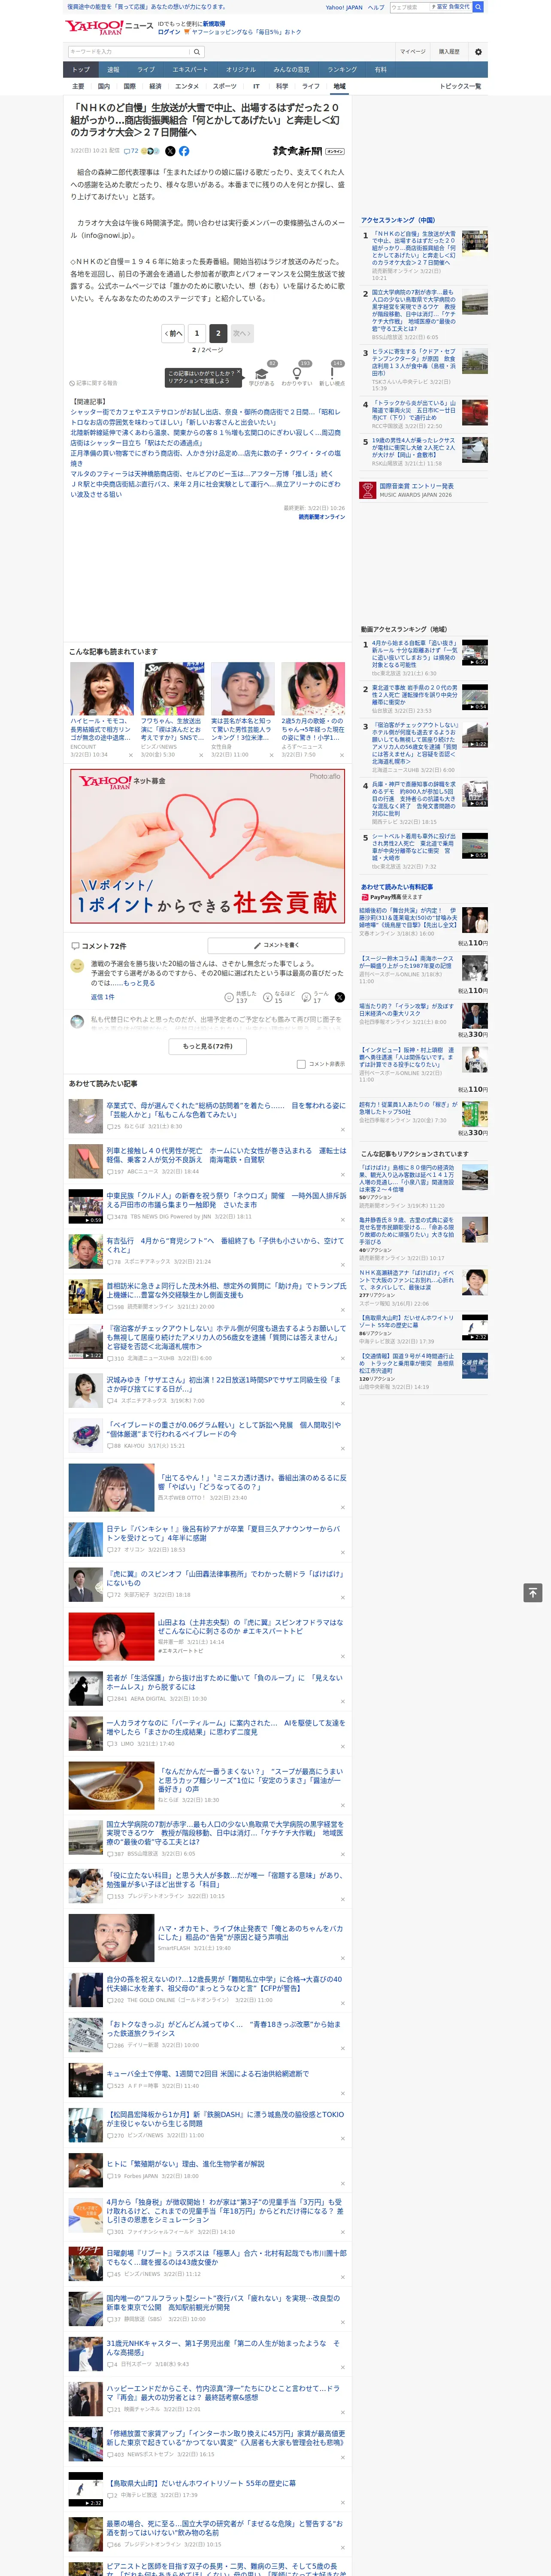Select the 速報 tab
The image size is (551, 2576).
113,70
